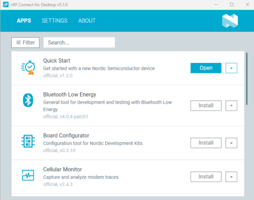
Task: Click the Quick Start title text
Action: (x=57, y=61)
